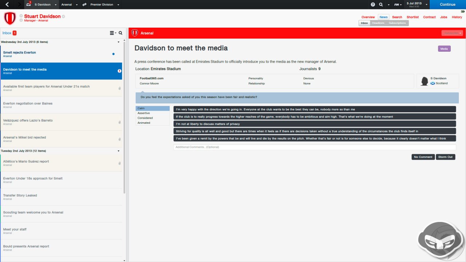Image resolution: width=466 pixels, height=262 pixels.
Task: Click the 3 Jul 2013 date display
Action: coord(414,4)
